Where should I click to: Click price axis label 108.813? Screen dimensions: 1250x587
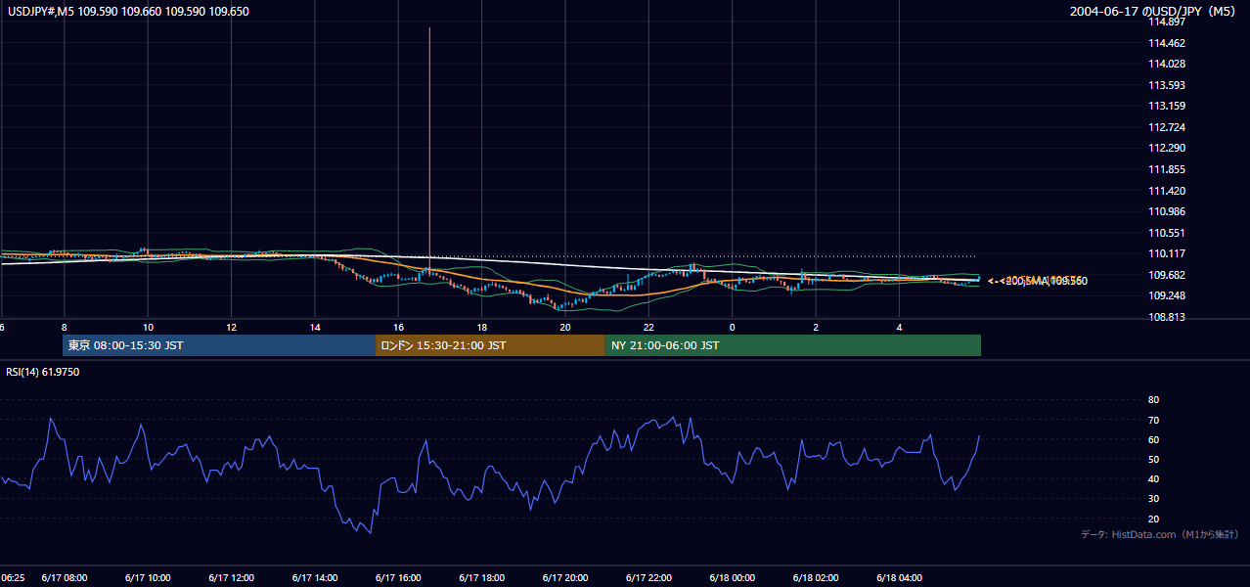tap(1166, 317)
